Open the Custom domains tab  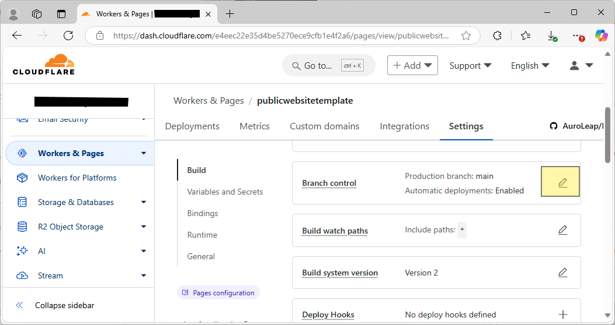(324, 126)
